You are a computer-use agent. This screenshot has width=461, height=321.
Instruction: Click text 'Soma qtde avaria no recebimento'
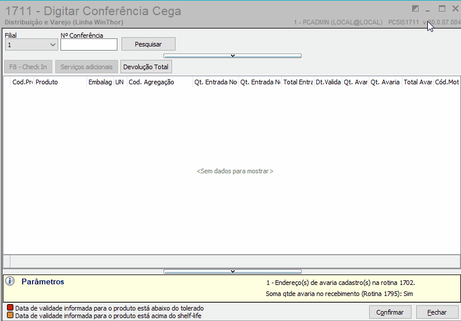(313, 294)
